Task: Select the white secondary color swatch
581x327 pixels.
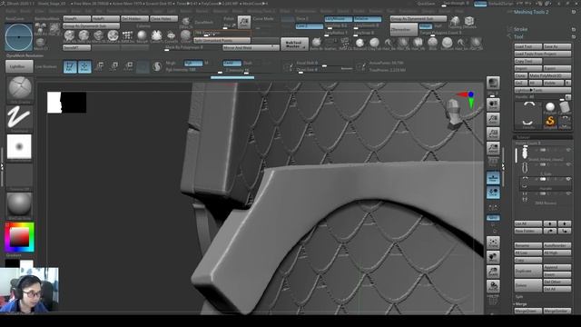Action: [x=26, y=263]
